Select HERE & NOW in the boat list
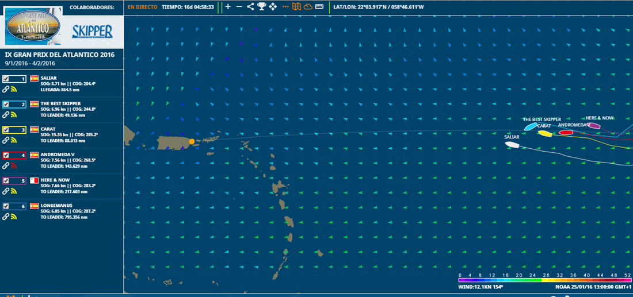The height and width of the screenshot is (297, 633). [56, 180]
